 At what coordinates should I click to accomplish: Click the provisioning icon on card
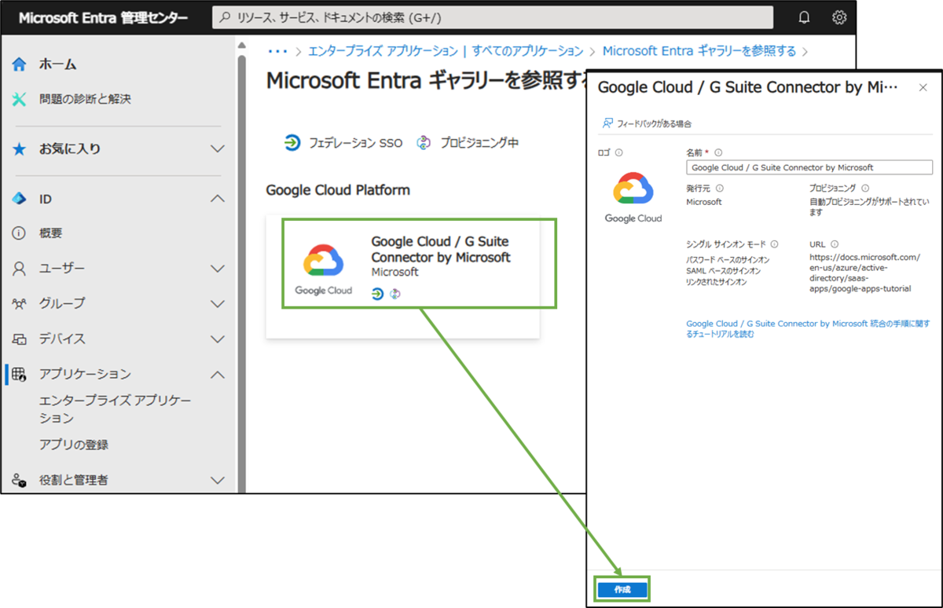pyautogui.click(x=395, y=293)
